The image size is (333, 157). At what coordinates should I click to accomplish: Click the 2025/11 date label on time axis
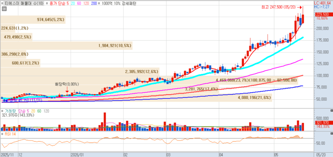[x=8, y=155]
